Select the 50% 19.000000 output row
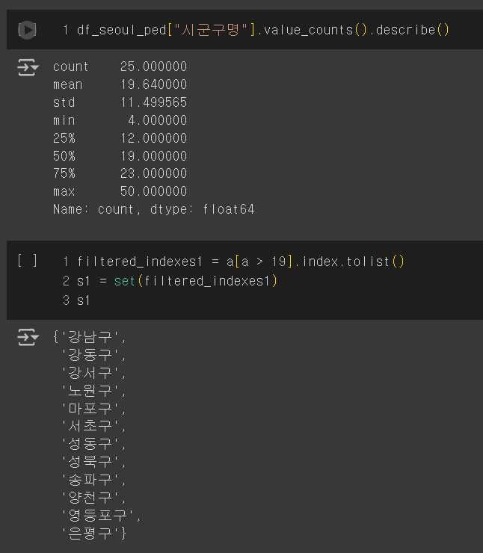Screen dimensions: 483x553 (120, 156)
